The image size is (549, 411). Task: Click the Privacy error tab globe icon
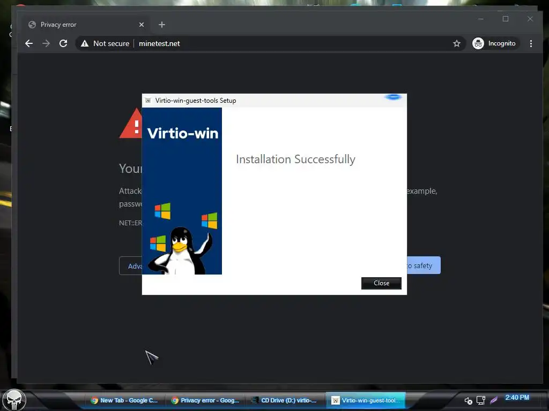pos(32,25)
